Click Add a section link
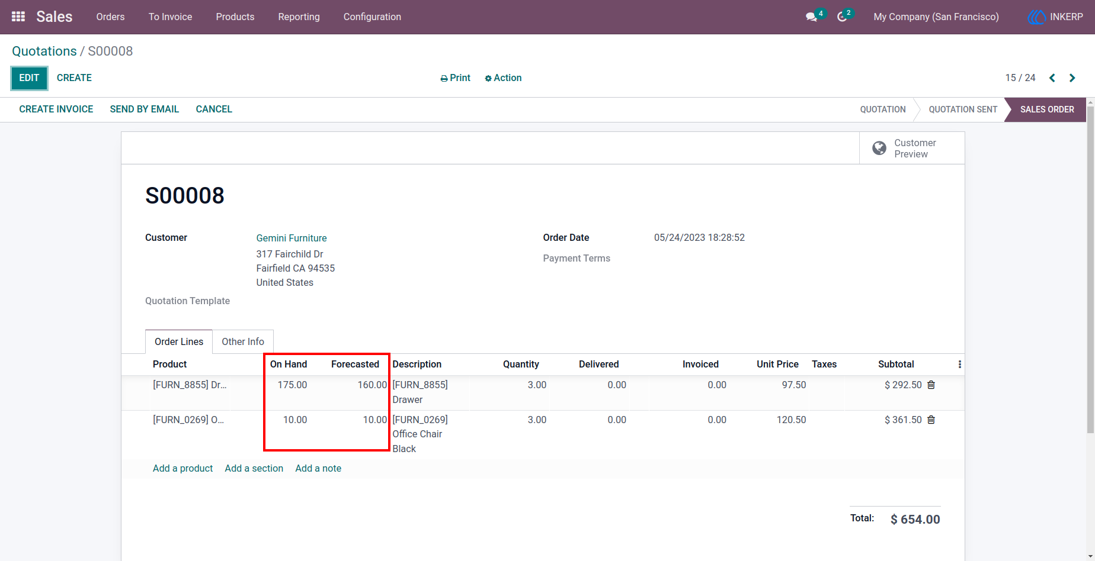 point(254,469)
